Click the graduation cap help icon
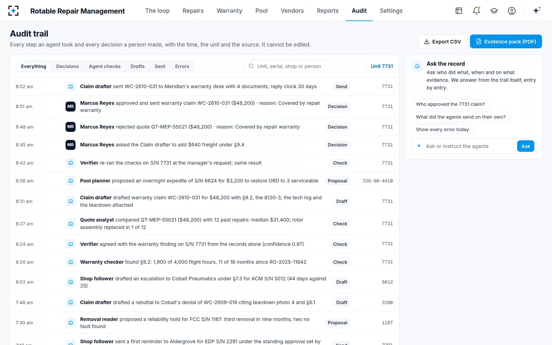552x345 pixels. [494, 11]
